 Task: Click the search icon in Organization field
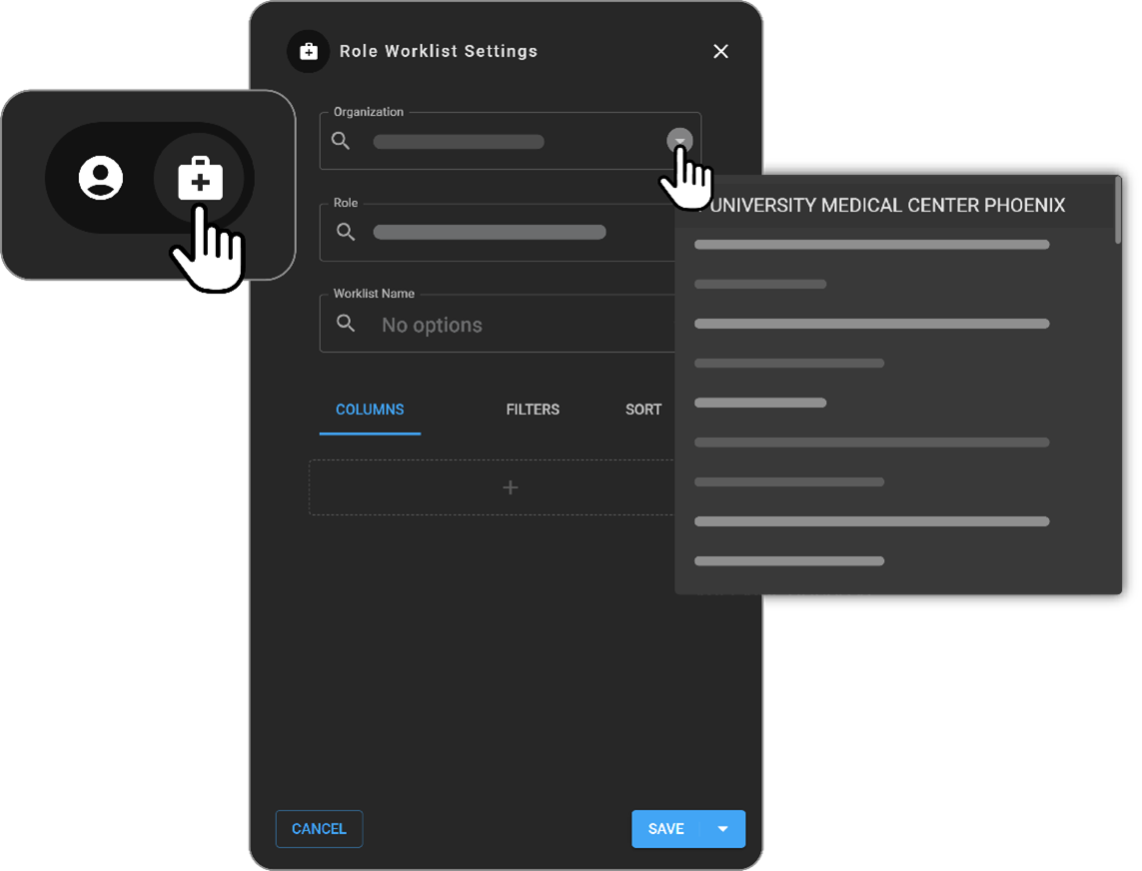341,141
